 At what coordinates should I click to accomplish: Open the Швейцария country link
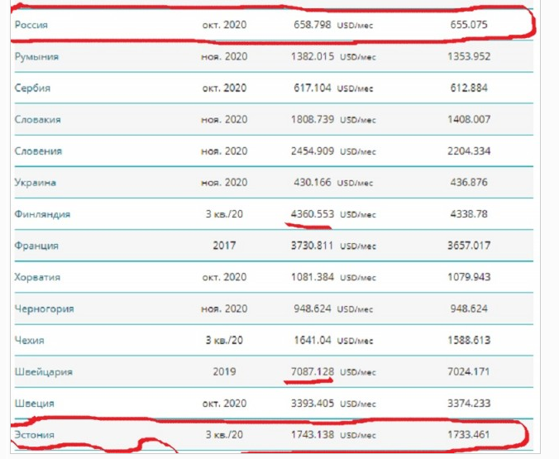44,372
